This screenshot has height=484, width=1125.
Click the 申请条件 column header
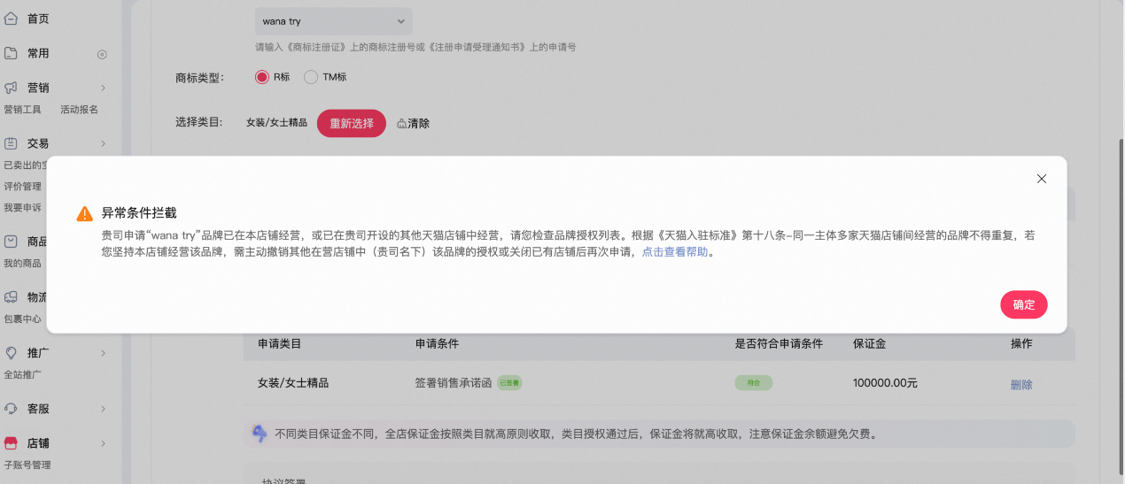437,343
